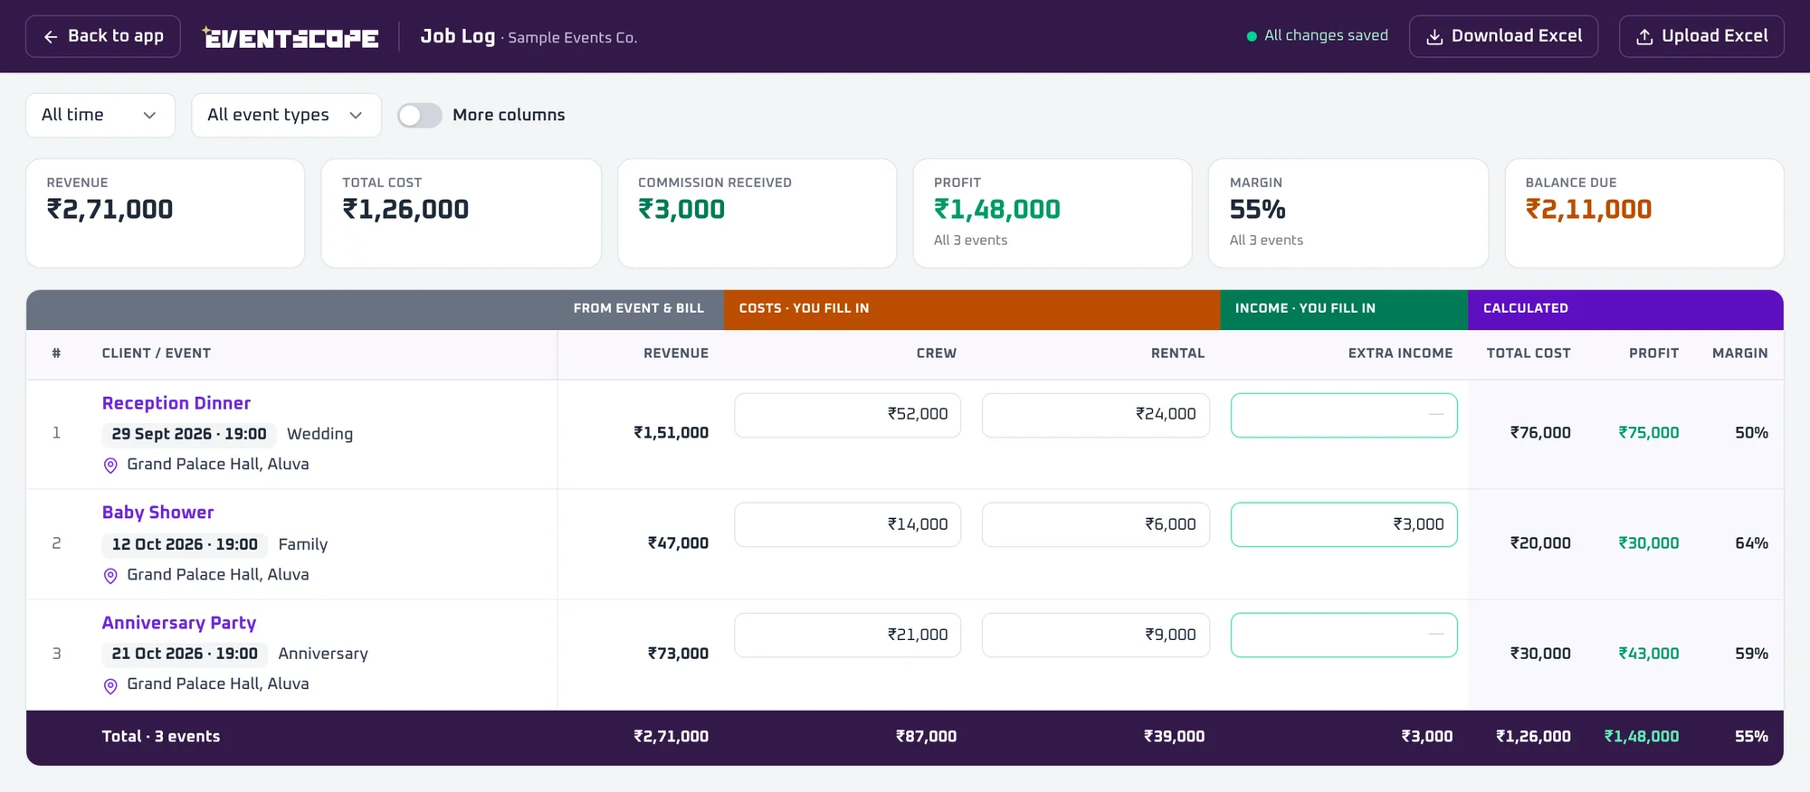Screen dimensions: 1810x792
Task: Click the EventScope logo
Action: tap(291, 37)
